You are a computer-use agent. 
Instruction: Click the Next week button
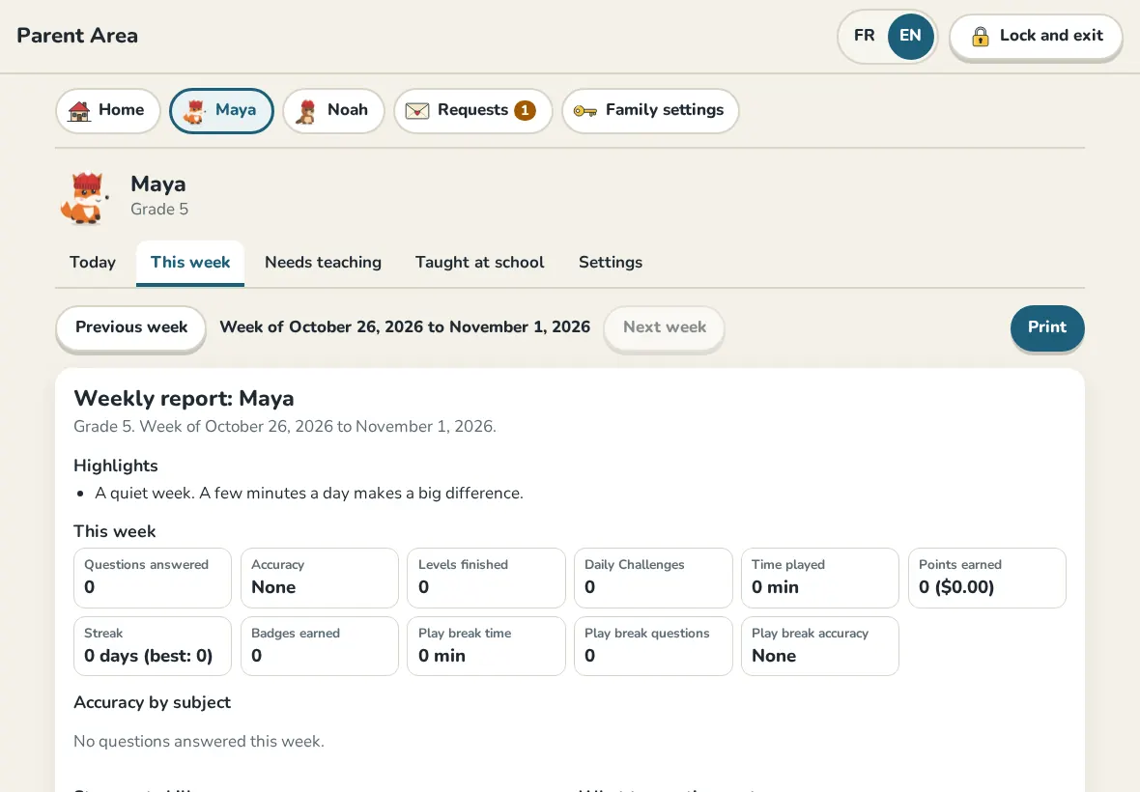(665, 327)
